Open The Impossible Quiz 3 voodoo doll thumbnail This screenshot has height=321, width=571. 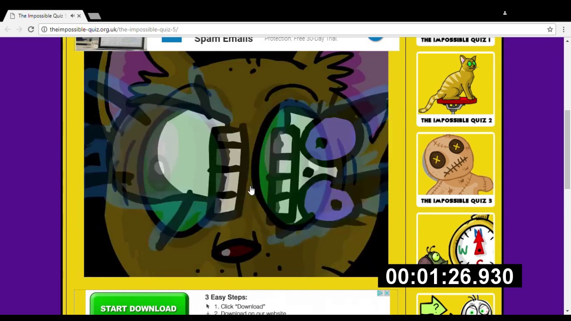455,165
